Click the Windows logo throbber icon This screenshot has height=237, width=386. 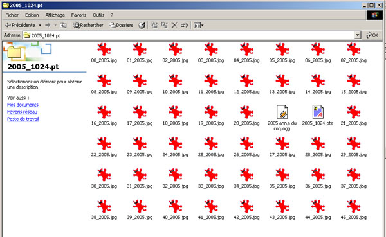tap(374, 15)
